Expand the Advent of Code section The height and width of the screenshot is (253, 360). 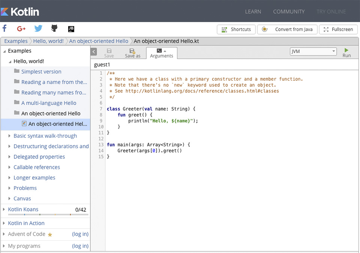coord(4,234)
